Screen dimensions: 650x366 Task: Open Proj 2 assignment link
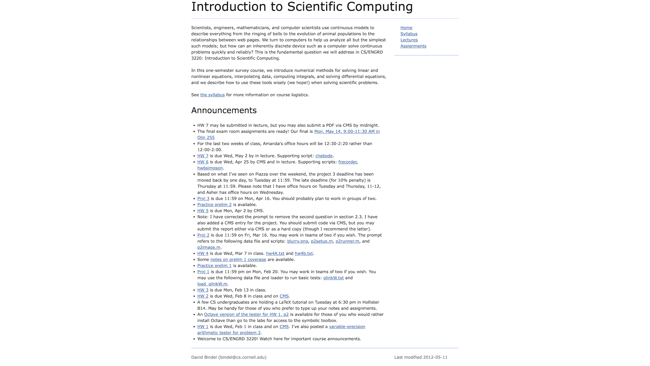203,235
